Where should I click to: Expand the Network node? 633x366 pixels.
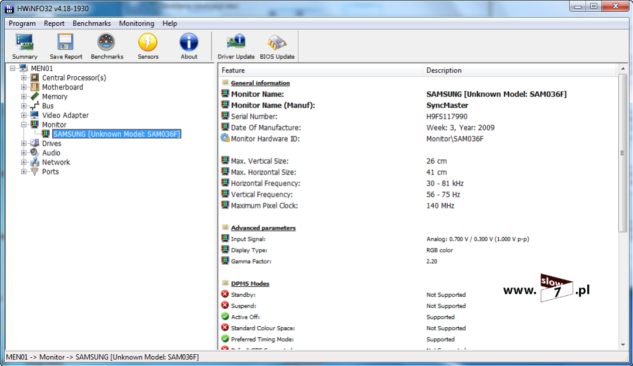coord(24,162)
